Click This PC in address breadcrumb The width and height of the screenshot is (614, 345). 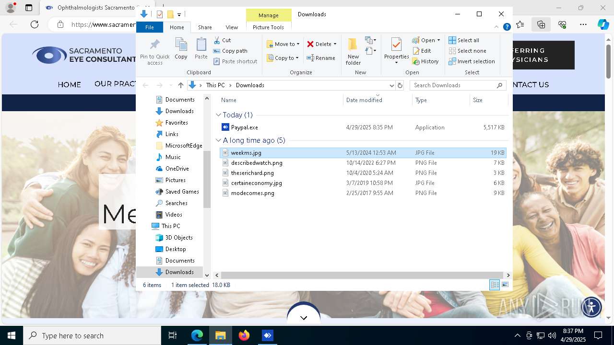click(x=215, y=85)
